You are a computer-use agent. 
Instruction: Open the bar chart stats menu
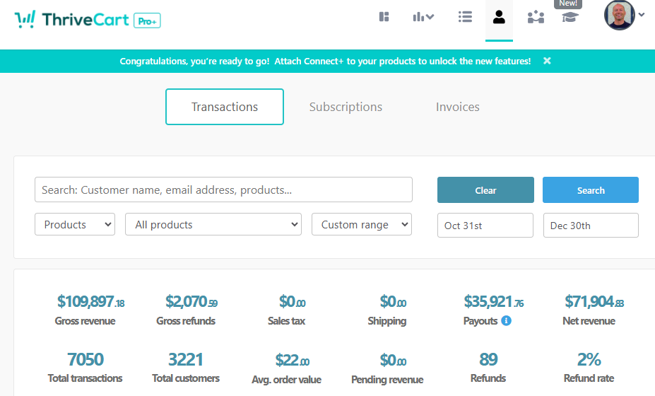pos(423,17)
